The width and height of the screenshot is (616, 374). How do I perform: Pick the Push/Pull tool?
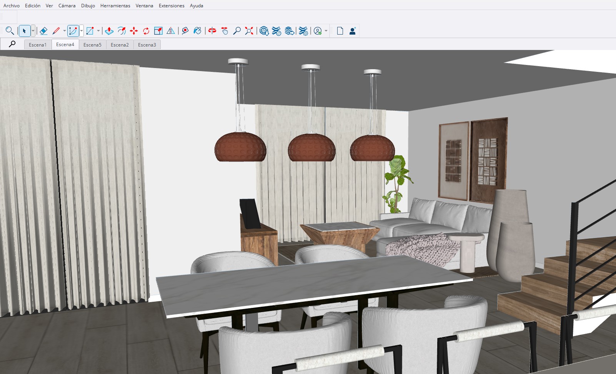pos(109,31)
